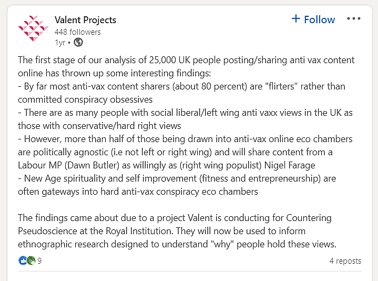The image size is (378, 281).
Task: View the list of 9 reactions
Action: click(x=39, y=260)
